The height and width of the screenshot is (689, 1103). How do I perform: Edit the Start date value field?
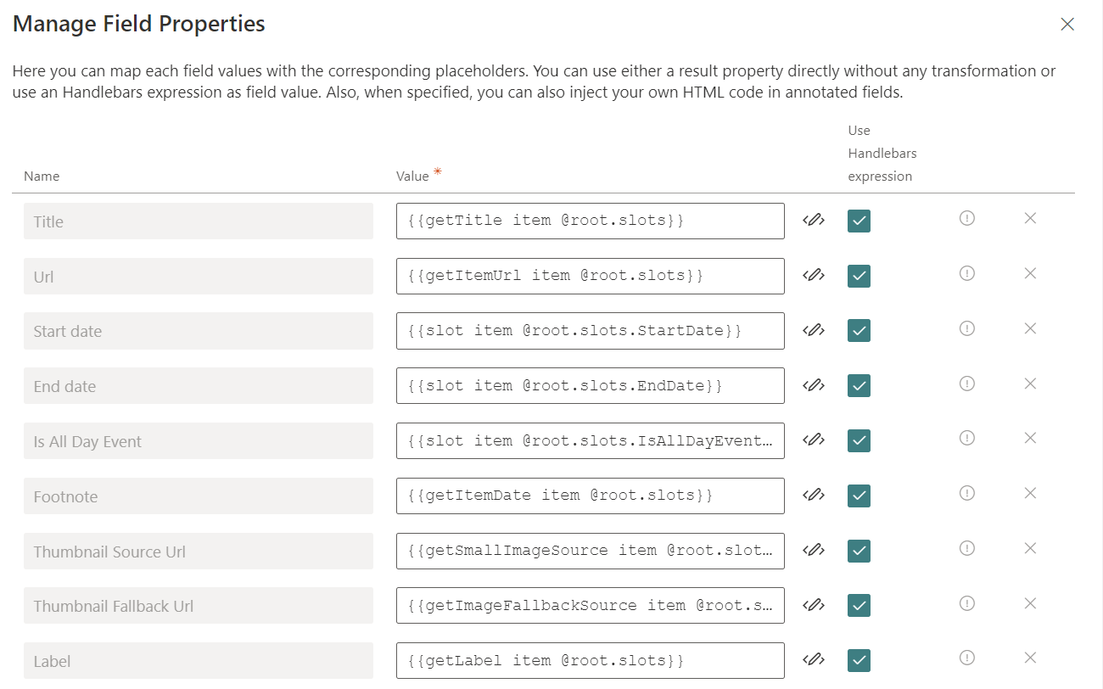tap(590, 331)
